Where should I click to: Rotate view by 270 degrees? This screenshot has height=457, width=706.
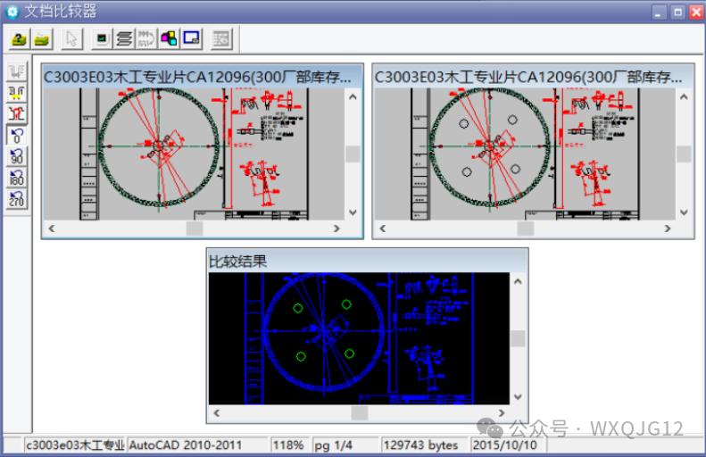pos(17,198)
